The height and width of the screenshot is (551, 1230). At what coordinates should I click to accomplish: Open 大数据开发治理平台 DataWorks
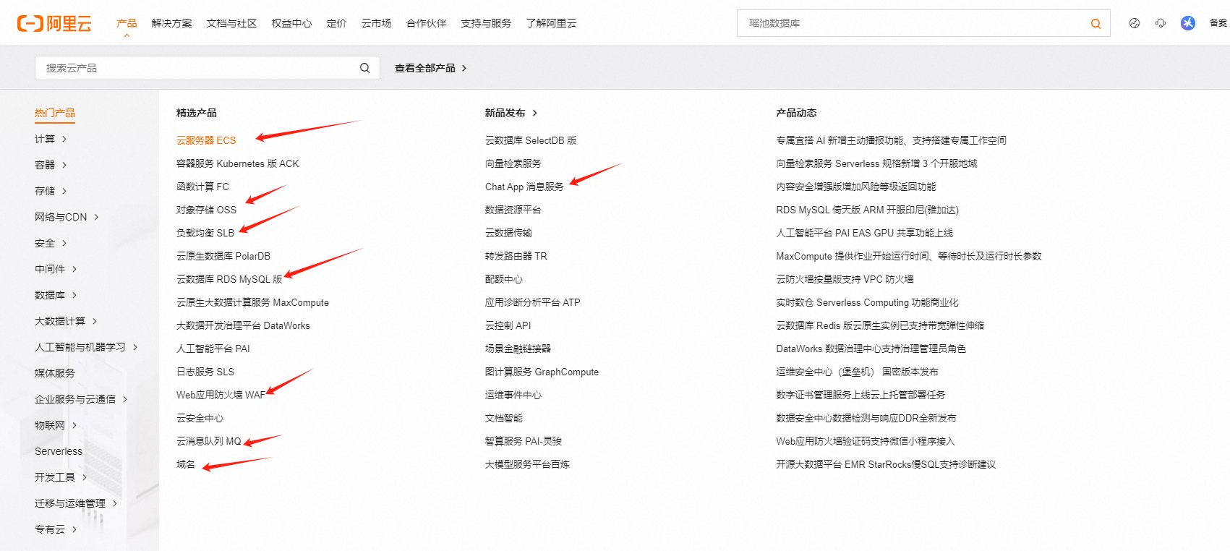[243, 325]
